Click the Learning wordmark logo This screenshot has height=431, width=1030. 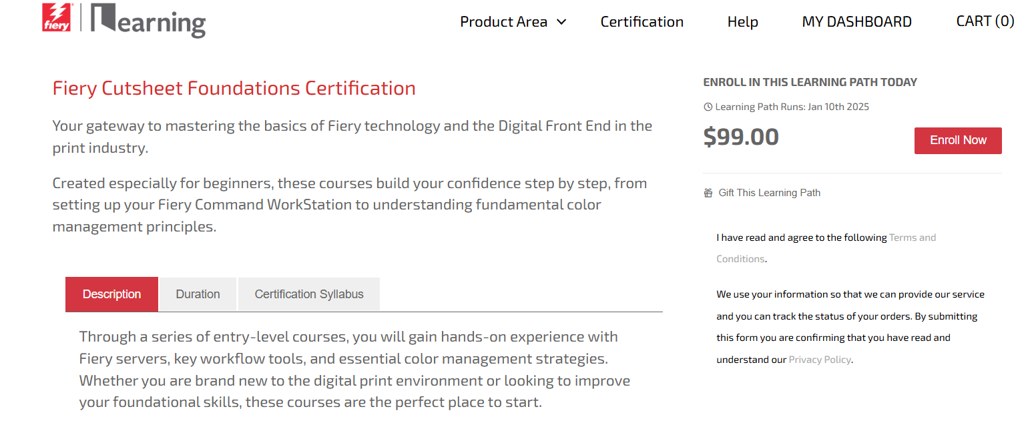click(x=148, y=21)
